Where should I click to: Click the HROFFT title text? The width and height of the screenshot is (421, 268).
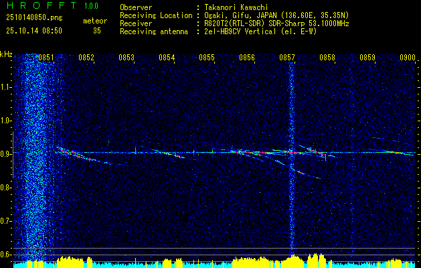point(42,5)
